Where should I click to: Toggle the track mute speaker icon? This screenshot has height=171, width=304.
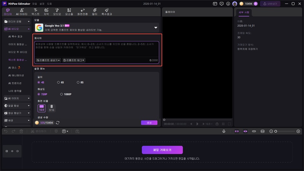pyautogui.click(x=17, y=151)
